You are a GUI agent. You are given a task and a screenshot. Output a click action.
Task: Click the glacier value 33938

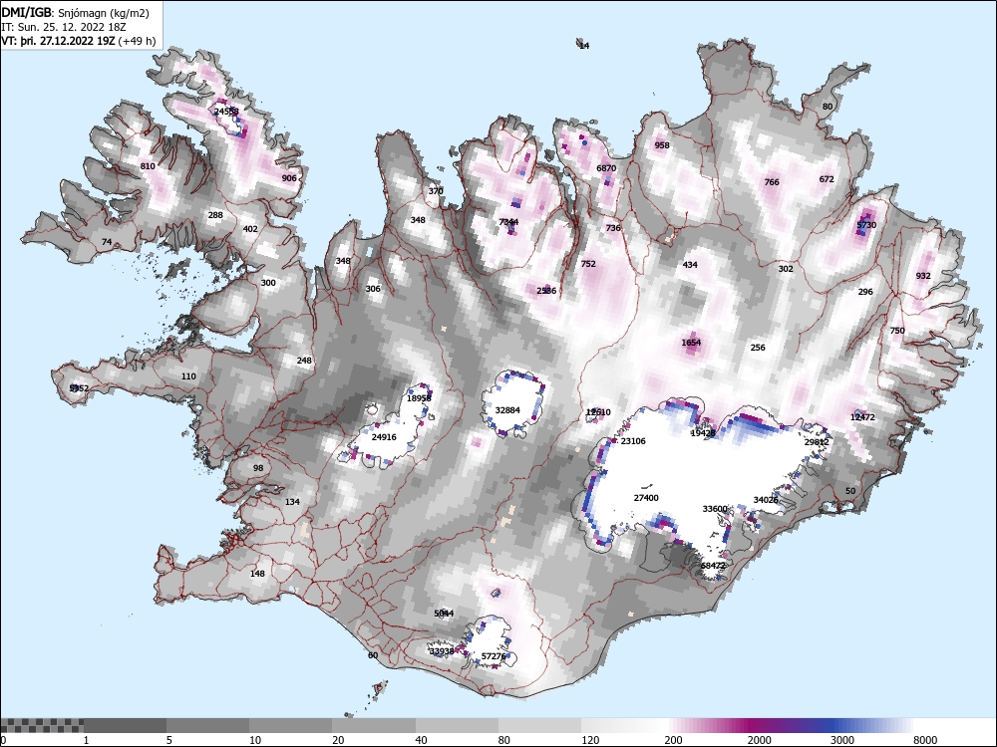(442, 651)
